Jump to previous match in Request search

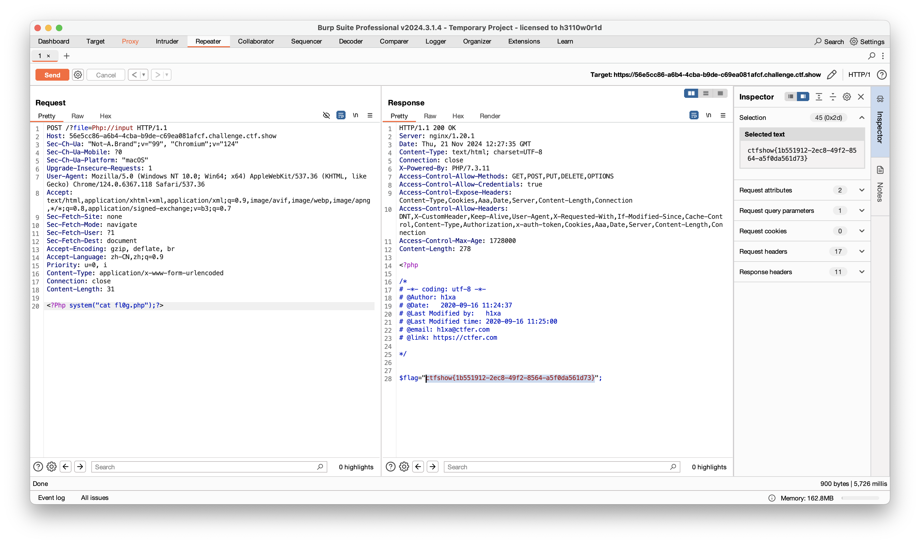[x=66, y=467]
